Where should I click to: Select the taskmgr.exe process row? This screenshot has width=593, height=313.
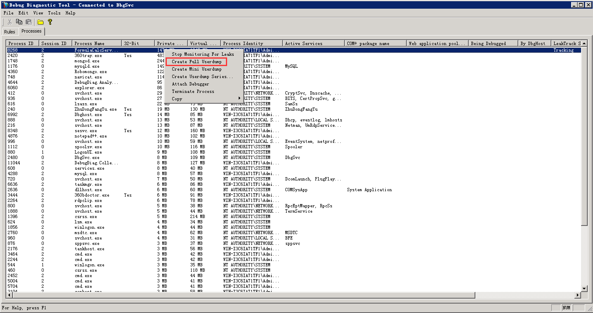click(294, 184)
